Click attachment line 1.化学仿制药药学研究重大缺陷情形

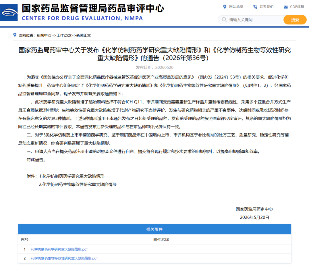click(72, 176)
